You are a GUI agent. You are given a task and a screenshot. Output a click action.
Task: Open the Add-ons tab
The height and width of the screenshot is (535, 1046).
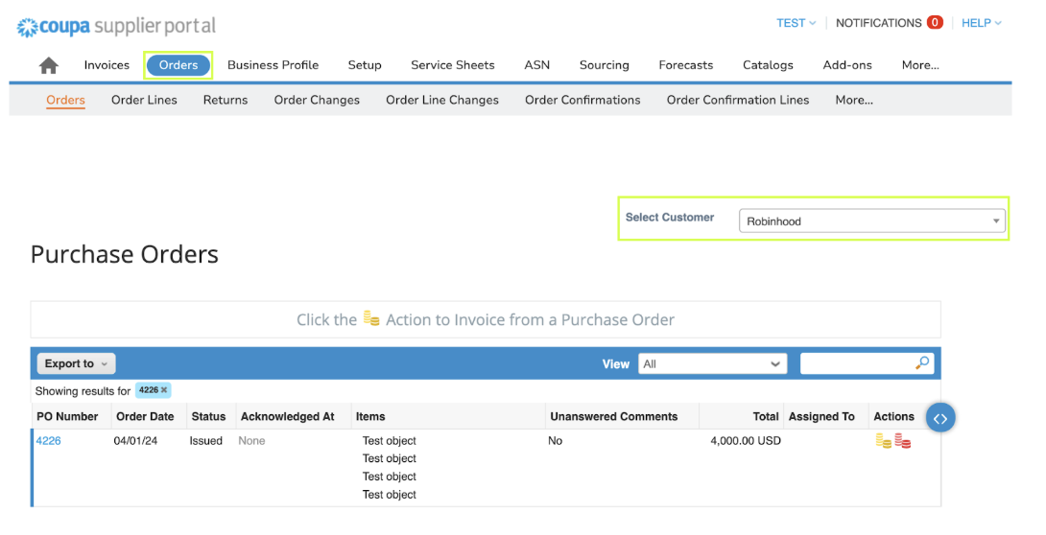point(847,65)
